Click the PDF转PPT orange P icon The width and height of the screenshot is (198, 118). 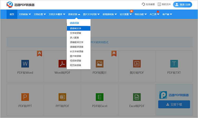[25, 97]
